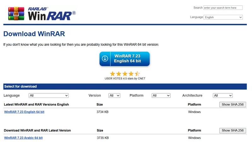Click the Version filter label
The height and width of the screenshot is (142, 252).
pos(95,96)
